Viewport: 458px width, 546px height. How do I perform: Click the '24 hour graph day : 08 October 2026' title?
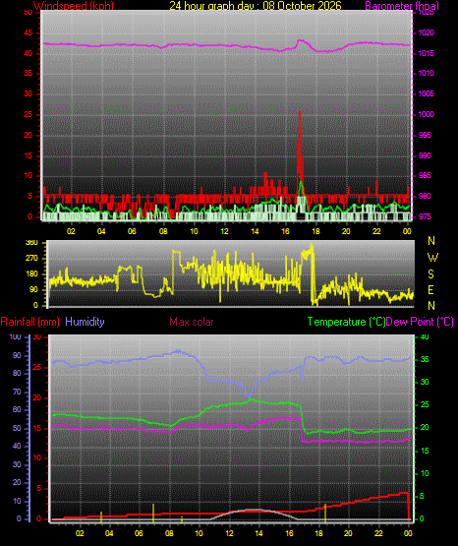coord(256,6)
